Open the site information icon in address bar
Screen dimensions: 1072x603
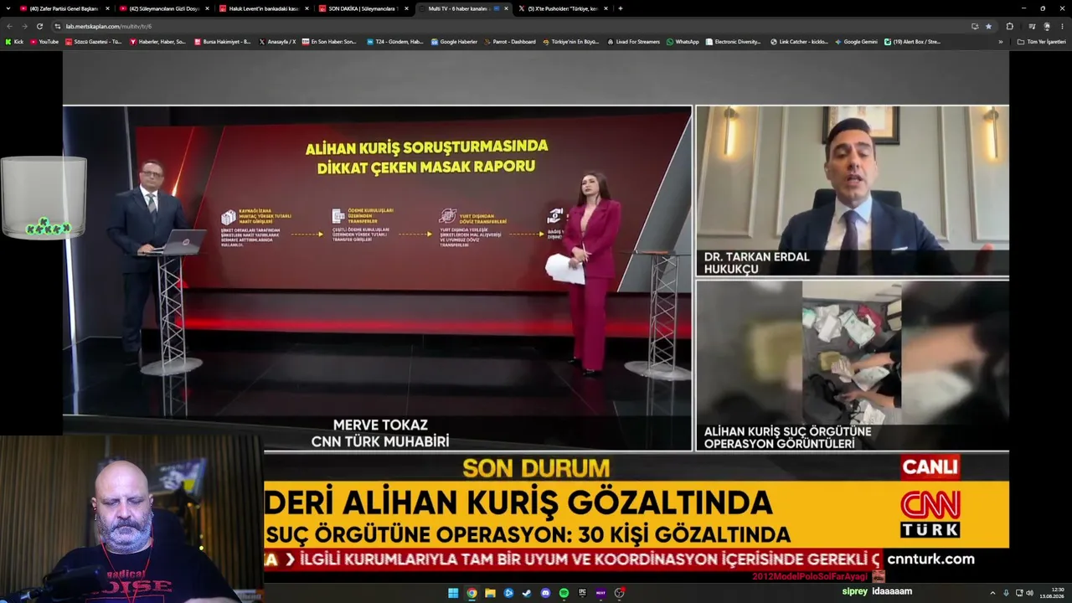pos(58,26)
